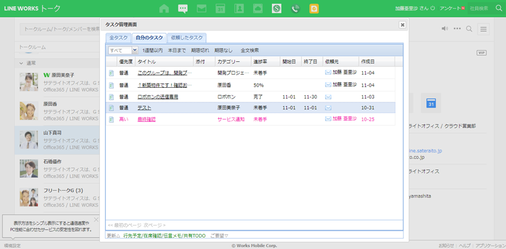This screenshot has height=249, width=506.
Task: Click the 更新 link at dialog bottom
Action: coord(113,236)
